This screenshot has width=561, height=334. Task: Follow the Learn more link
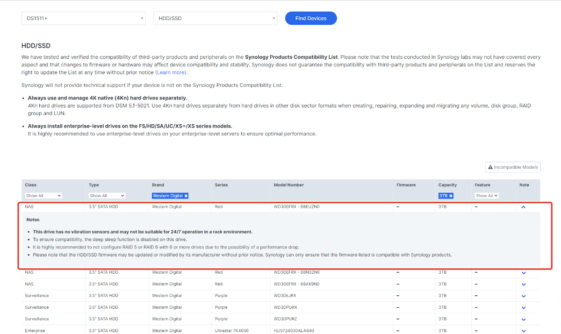click(x=171, y=72)
